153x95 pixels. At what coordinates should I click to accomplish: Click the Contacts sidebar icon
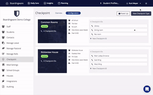pyautogui.click(x=3, y=37)
